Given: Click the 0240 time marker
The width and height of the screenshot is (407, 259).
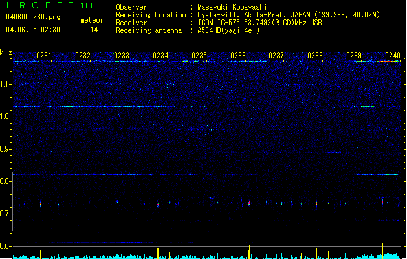Looking at the screenshot, I should coord(393,56).
